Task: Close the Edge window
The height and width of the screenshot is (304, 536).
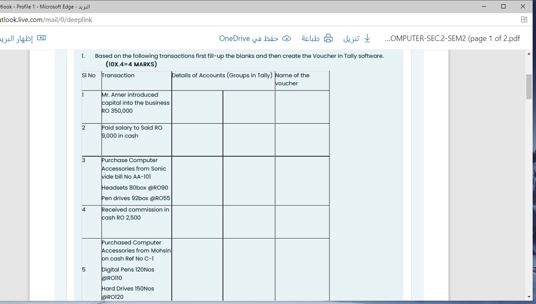Action: (523, 6)
